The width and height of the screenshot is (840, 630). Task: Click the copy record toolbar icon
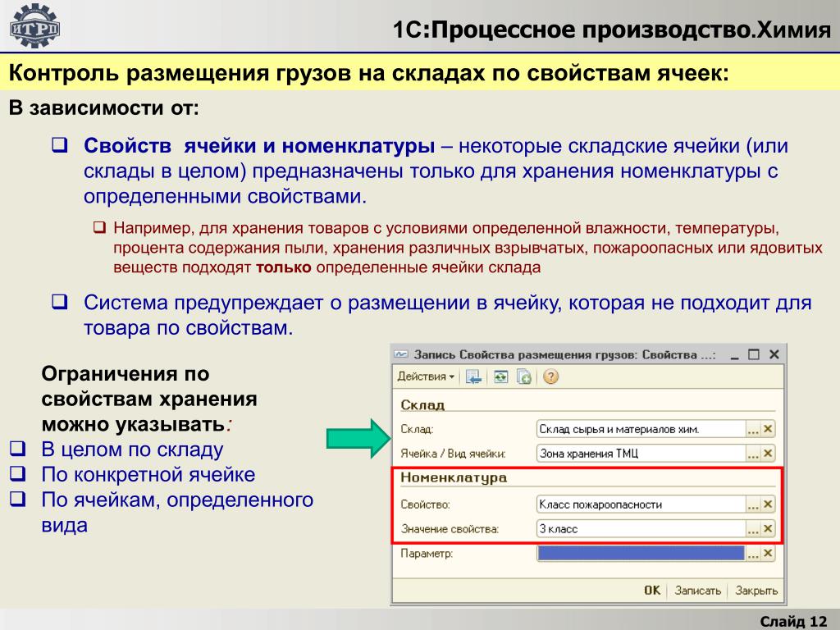(x=524, y=377)
